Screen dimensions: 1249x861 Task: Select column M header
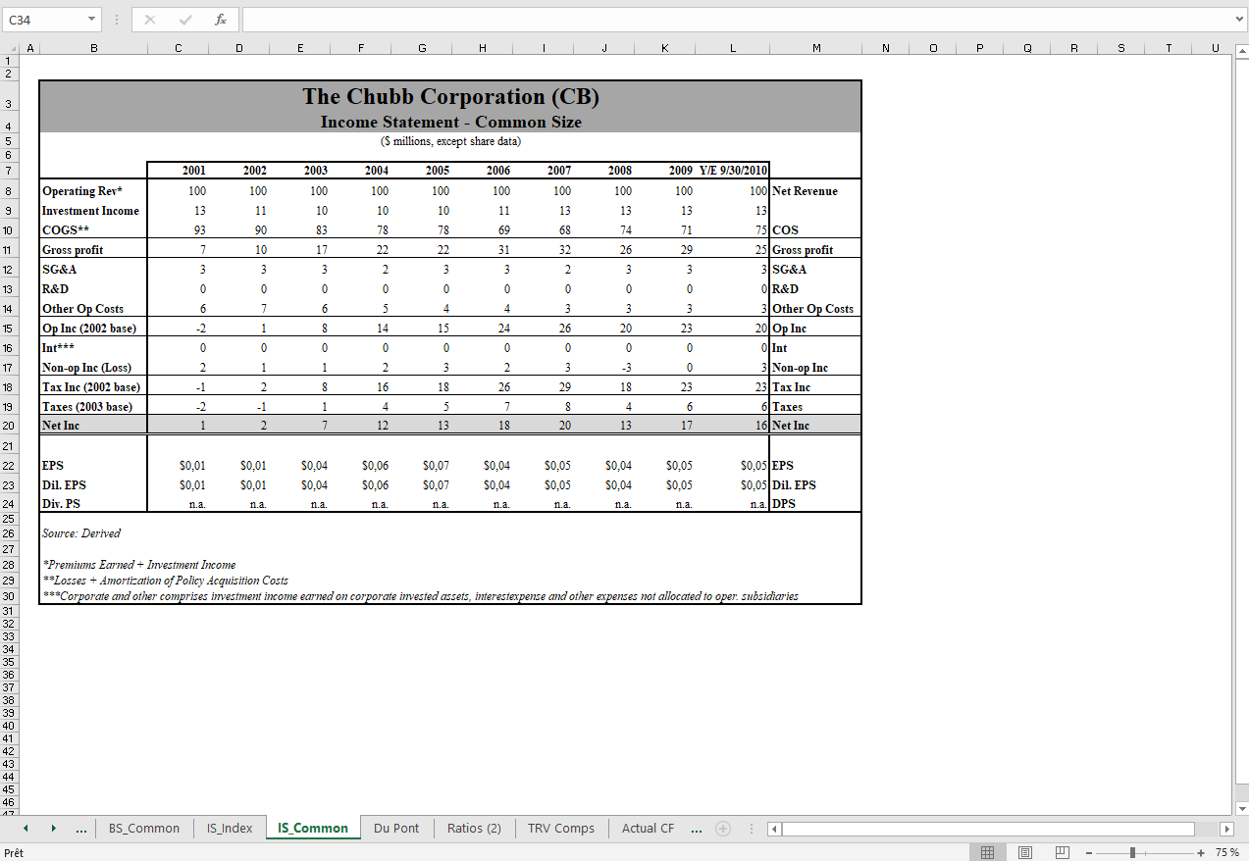pyautogui.click(x=816, y=48)
